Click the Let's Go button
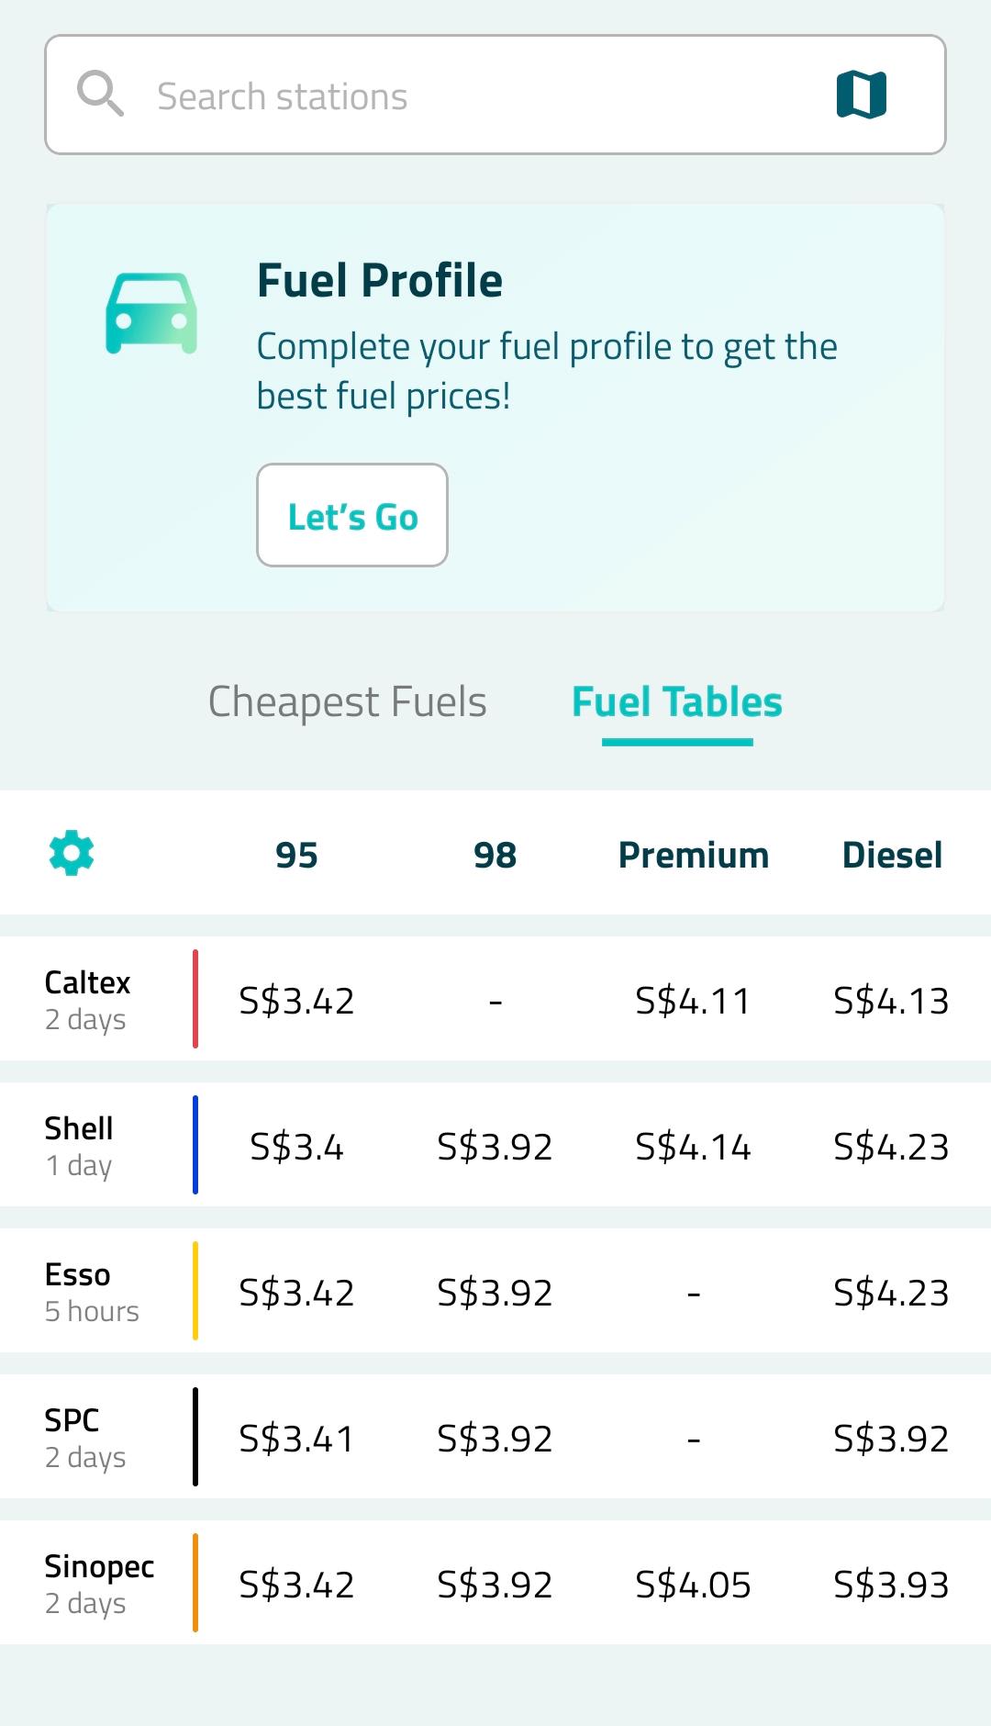This screenshot has height=1726, width=991. (352, 515)
